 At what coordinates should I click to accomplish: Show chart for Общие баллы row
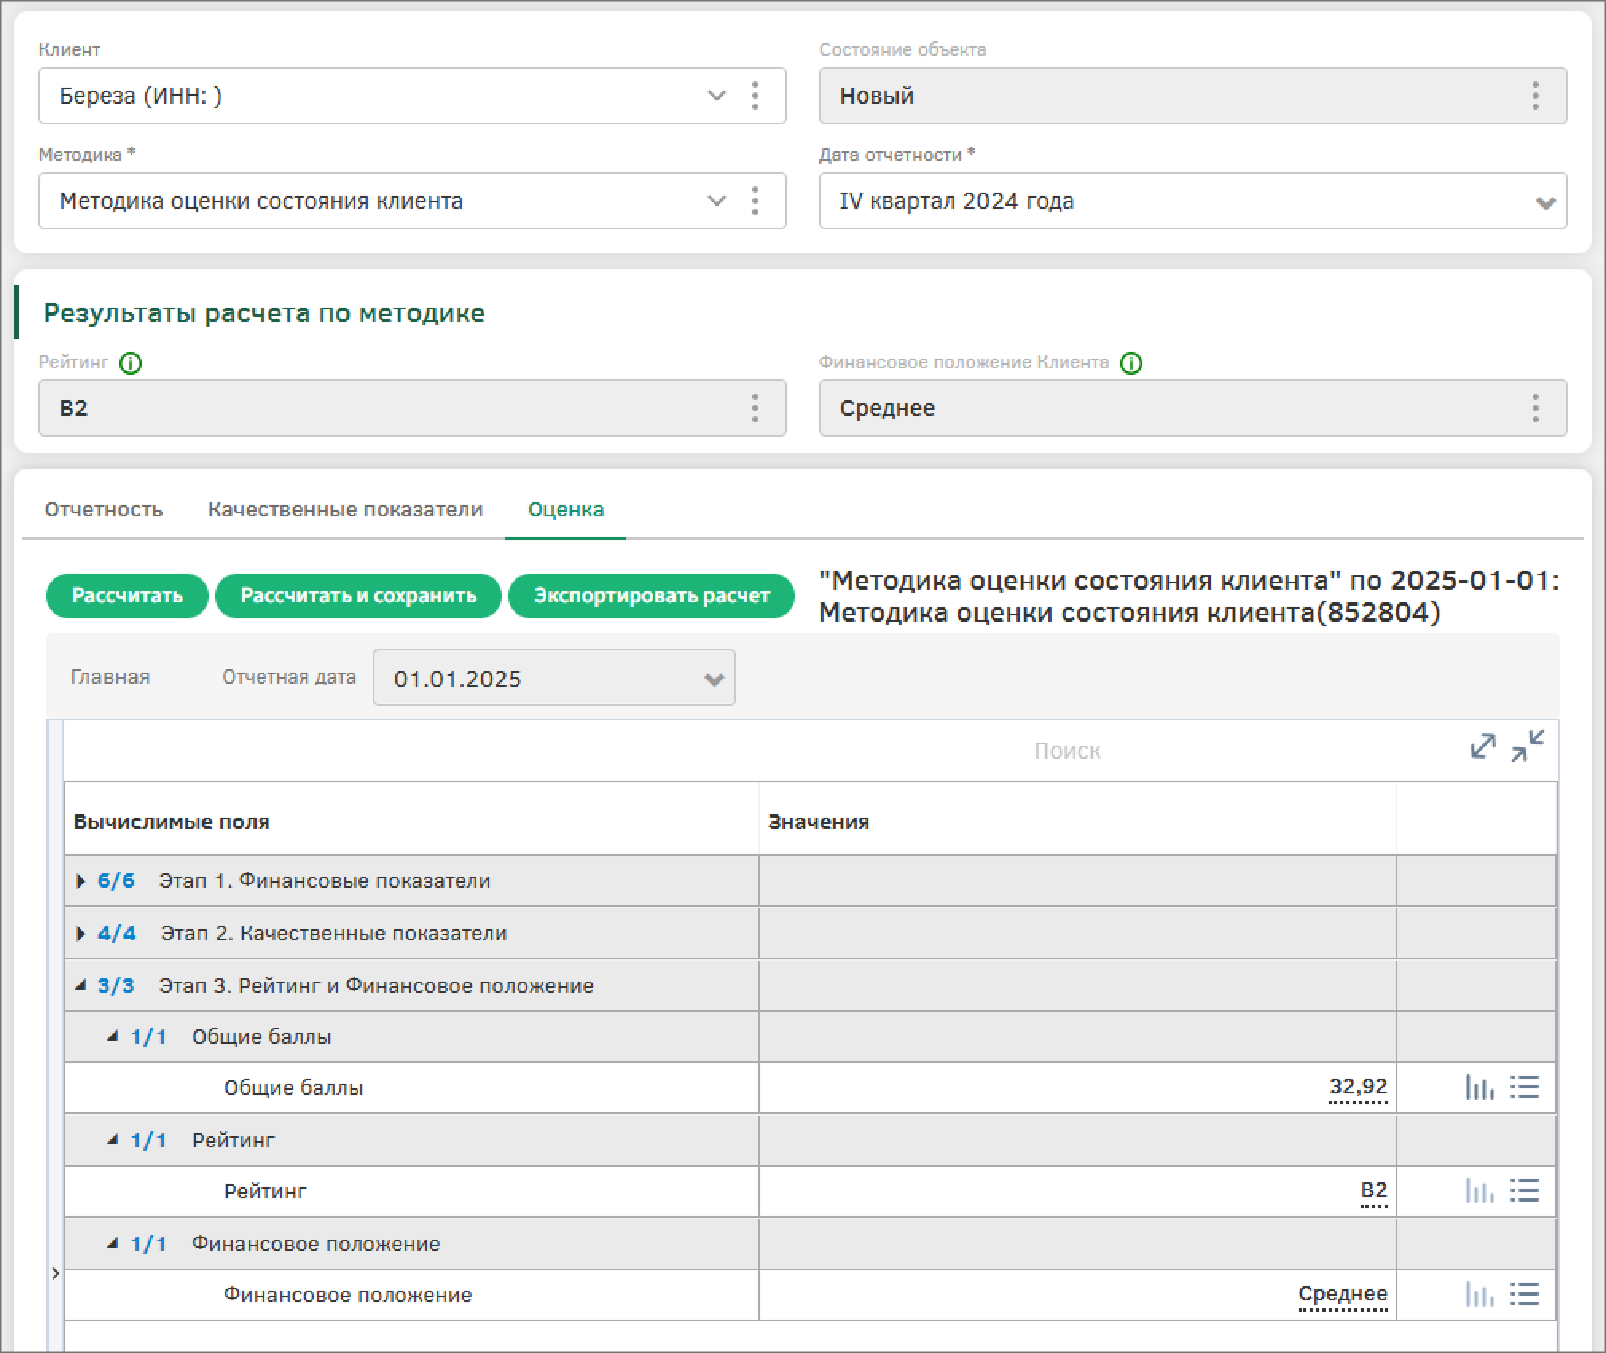click(1480, 1087)
